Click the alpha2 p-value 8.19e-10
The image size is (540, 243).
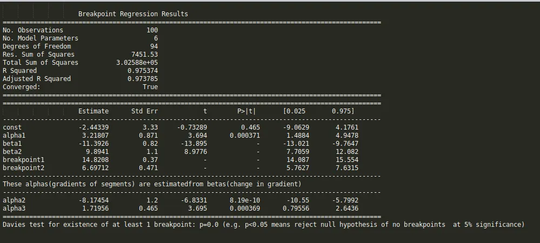pos(245,200)
